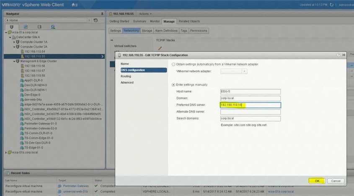Expand vcsa-01b.corp.local tree node
The width and height of the screenshot is (354, 196).
[6, 153]
